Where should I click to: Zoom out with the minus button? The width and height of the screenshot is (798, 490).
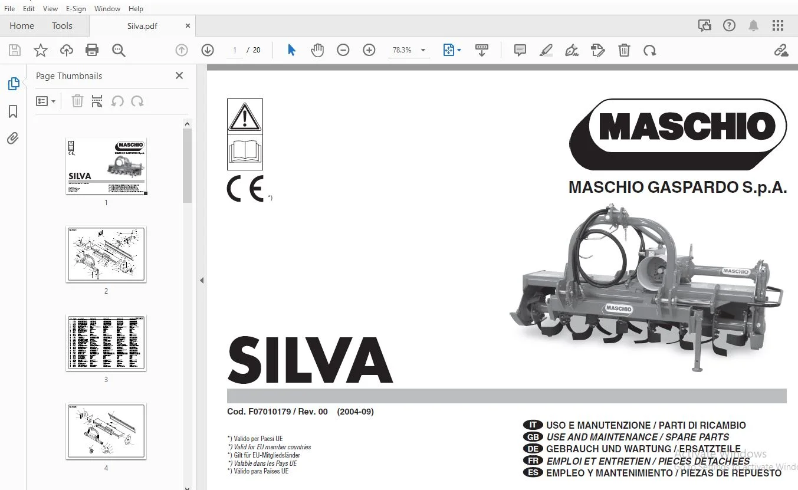click(343, 50)
